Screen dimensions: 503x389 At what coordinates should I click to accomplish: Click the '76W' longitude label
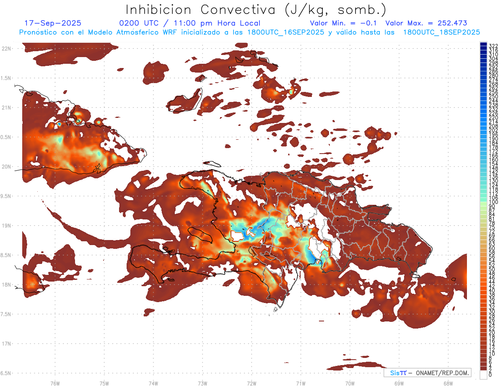pos(55,383)
